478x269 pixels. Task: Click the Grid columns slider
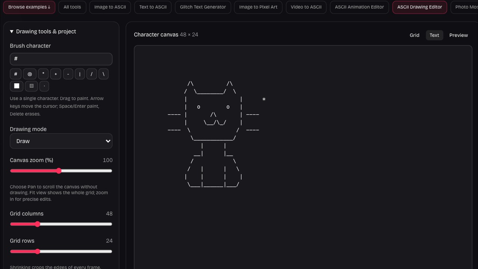pyautogui.click(x=61, y=224)
